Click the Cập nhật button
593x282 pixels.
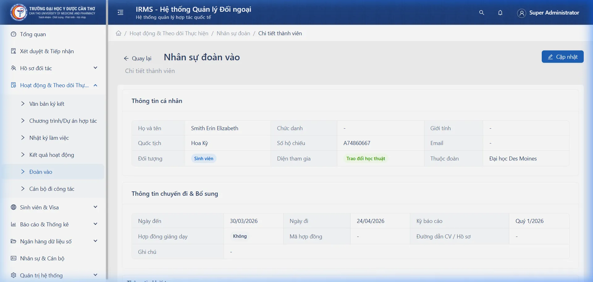pos(562,57)
